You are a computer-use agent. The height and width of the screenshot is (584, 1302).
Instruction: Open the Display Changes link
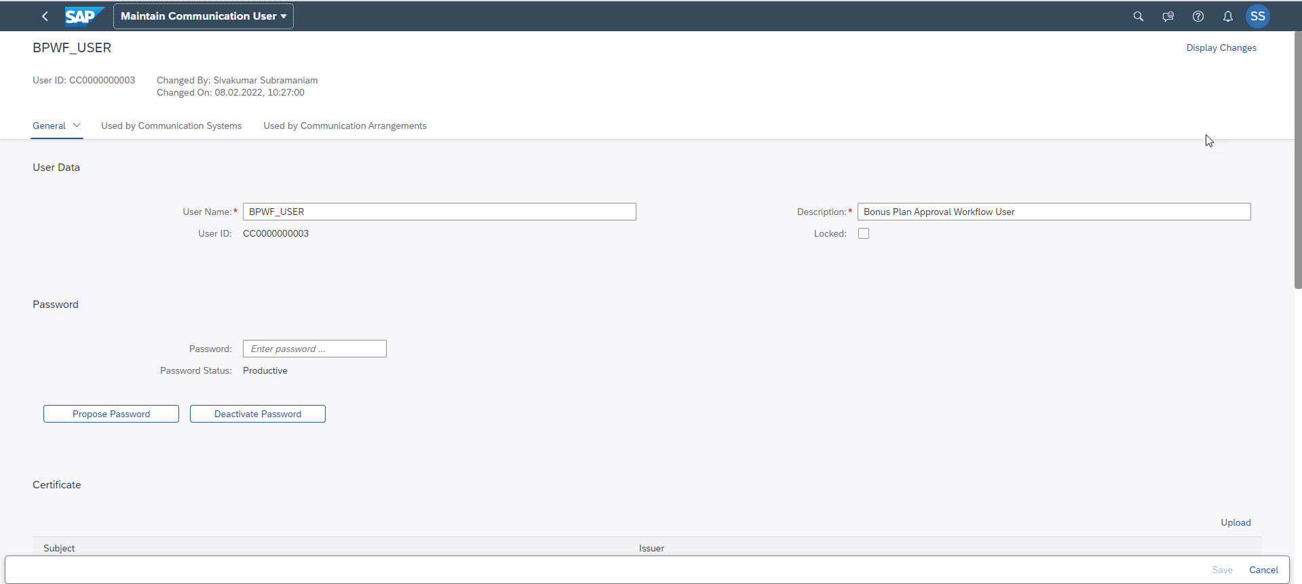1221,47
